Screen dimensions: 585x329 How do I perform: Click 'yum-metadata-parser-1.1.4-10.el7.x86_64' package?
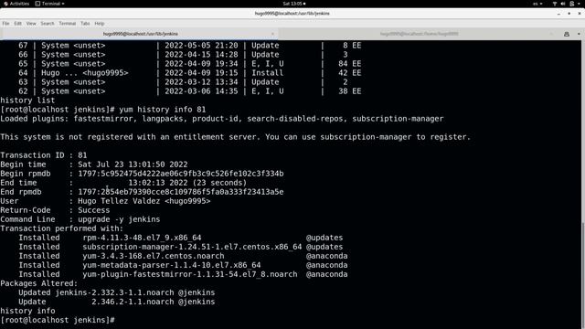[172, 265]
